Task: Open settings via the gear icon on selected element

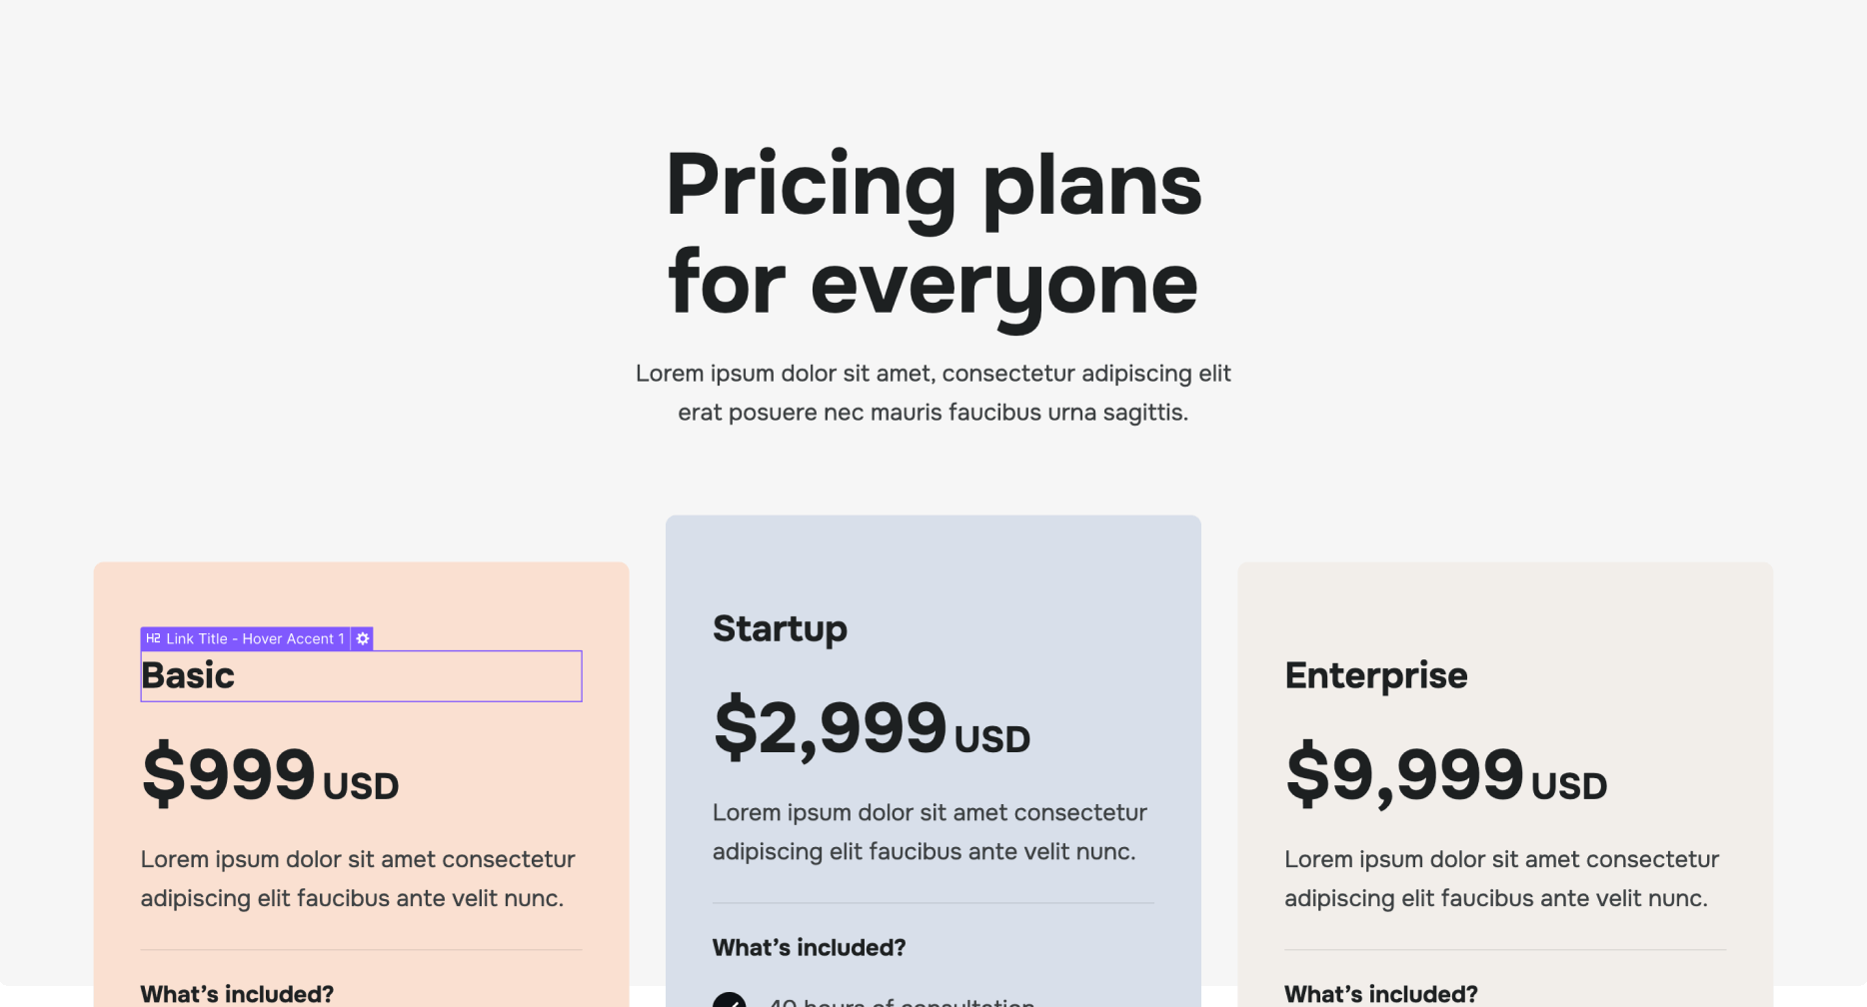Action: click(x=362, y=638)
